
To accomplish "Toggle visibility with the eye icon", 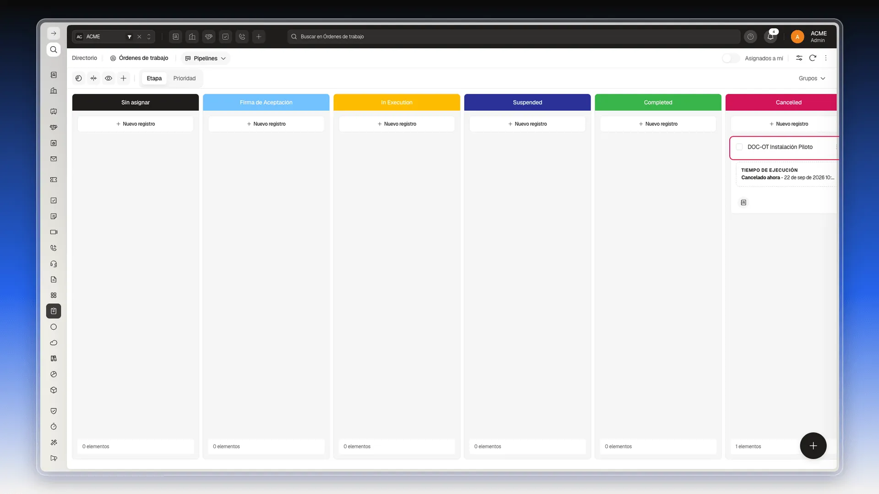I will coord(109,78).
